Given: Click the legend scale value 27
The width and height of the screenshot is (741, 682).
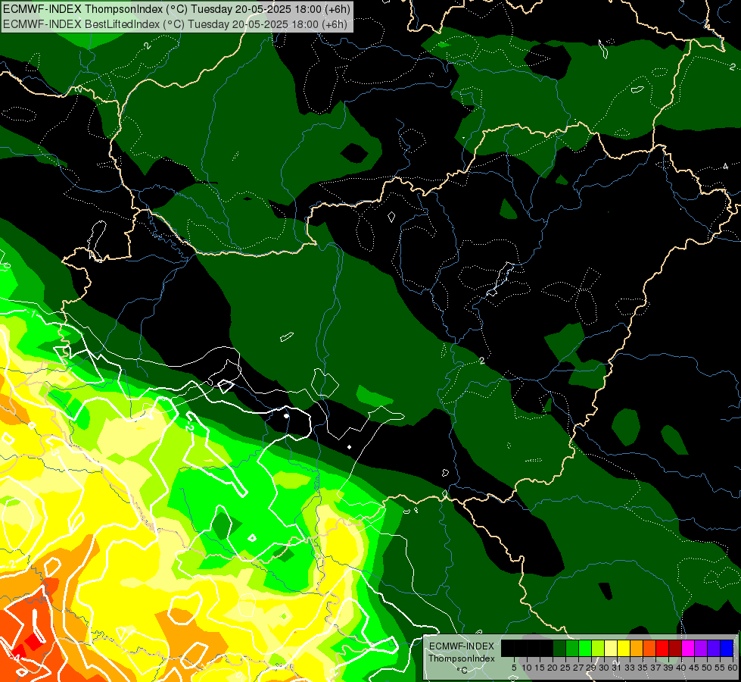Looking at the screenshot, I should click(x=578, y=668).
